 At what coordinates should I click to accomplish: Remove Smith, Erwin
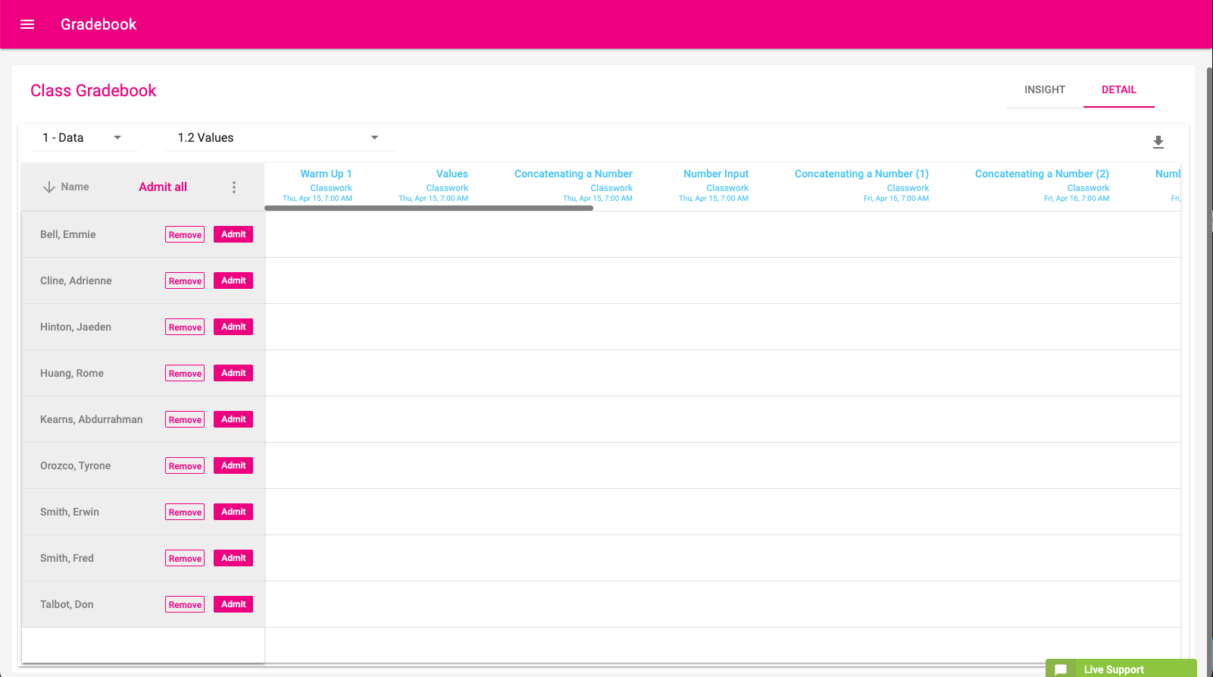click(185, 512)
